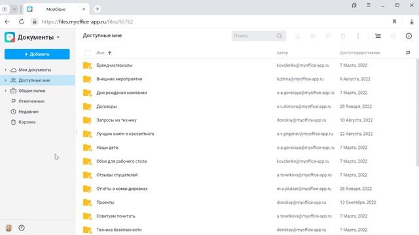Sort by Доступ предоставлен column header
Viewport: 419px width, 235px height.
[x=360, y=53]
